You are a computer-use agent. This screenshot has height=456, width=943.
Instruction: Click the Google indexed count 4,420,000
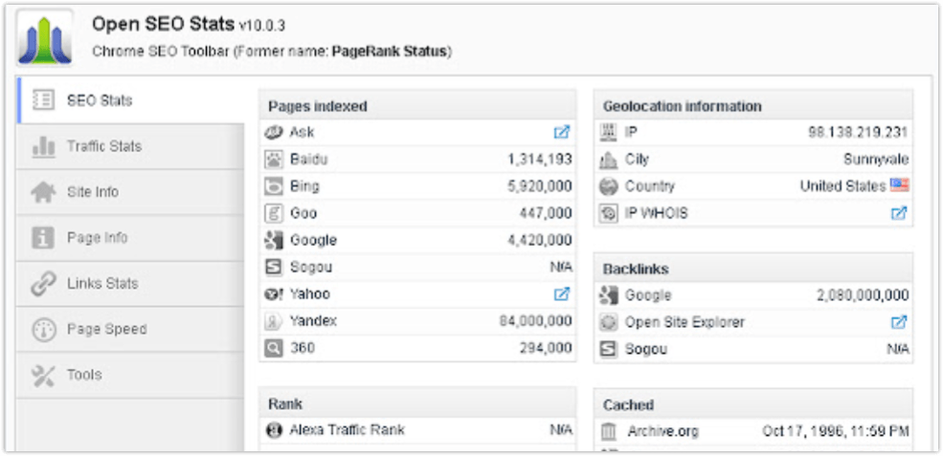click(x=539, y=241)
